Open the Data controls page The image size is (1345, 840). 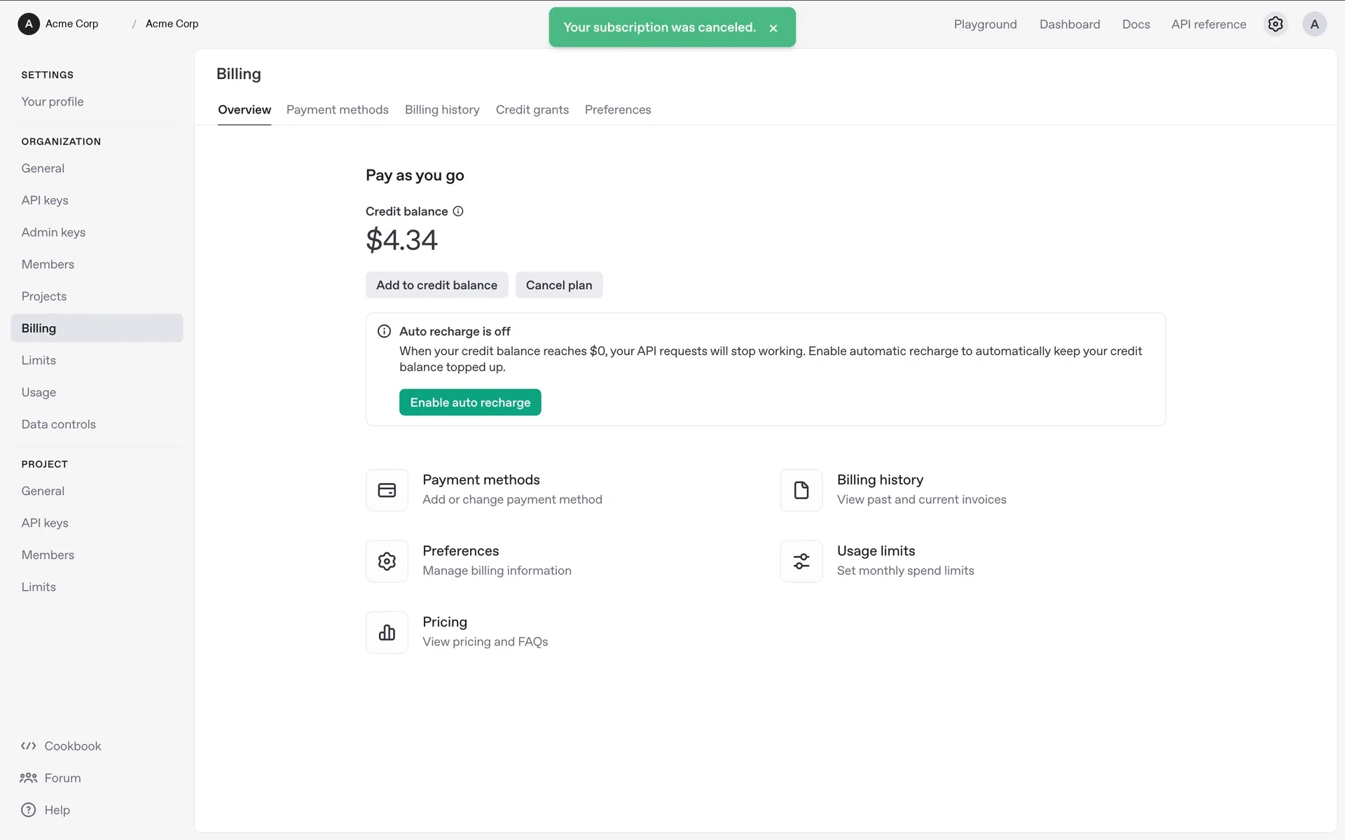tap(58, 424)
